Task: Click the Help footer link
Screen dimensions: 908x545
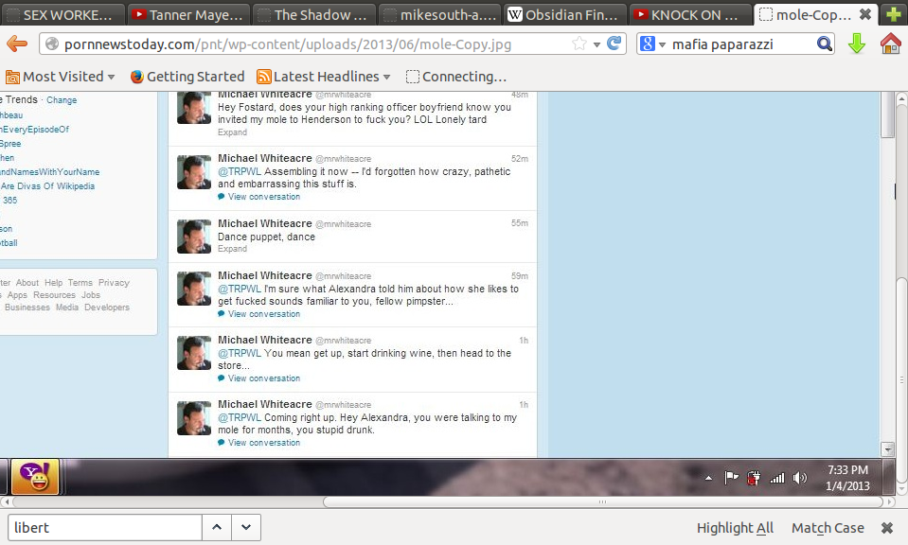Action: pos(53,283)
